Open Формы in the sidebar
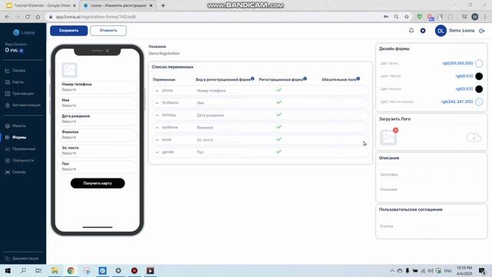Image resolution: width=492 pixels, height=277 pixels. click(19, 138)
